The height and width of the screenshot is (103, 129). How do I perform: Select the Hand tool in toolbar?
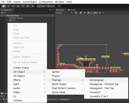click(x=4, y=6)
